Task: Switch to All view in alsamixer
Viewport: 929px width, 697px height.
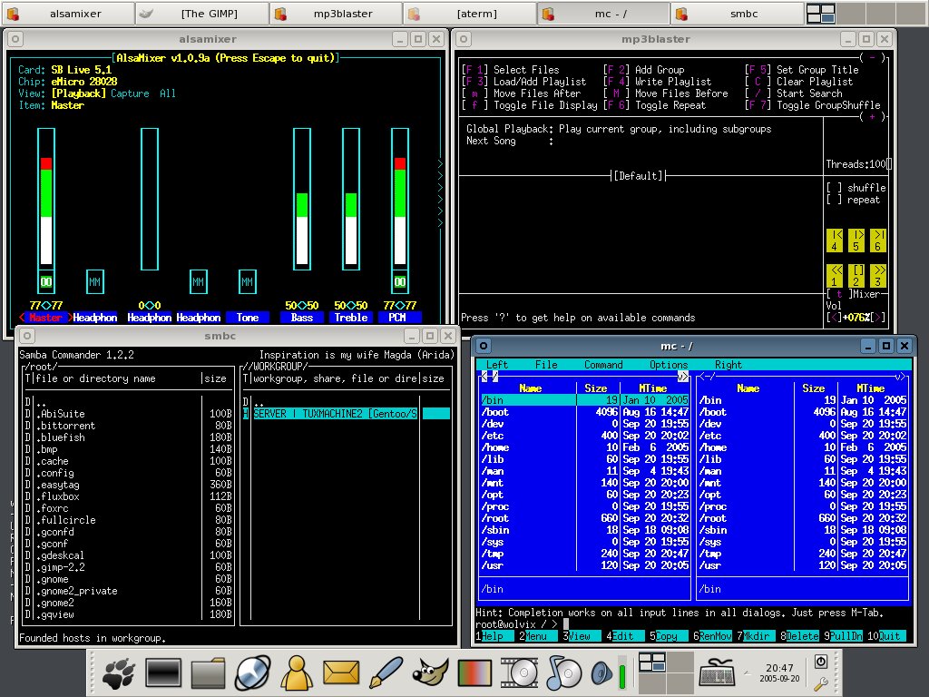Action: pyautogui.click(x=168, y=93)
